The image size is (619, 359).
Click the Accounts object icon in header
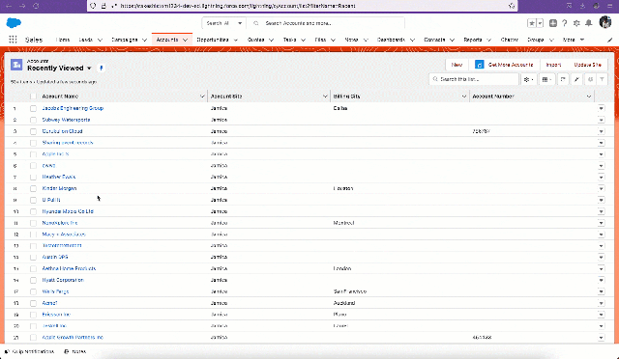16,65
